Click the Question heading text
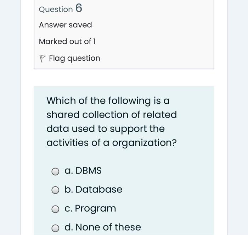The height and width of the screenshot is (235, 248). tap(56, 9)
